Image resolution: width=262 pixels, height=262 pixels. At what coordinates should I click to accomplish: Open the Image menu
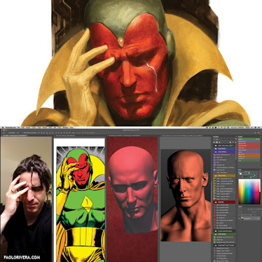tap(28, 127)
